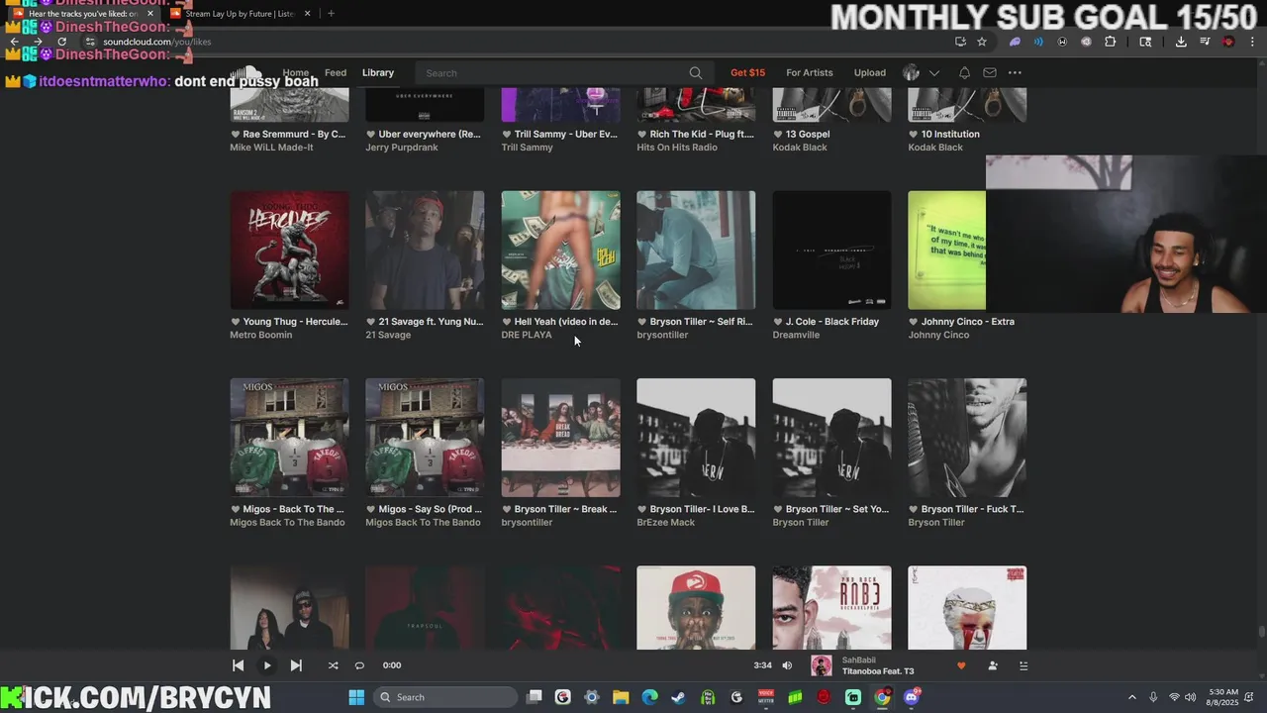1267x713 pixels.
Task: Open your profile avatar in header
Action: click(911, 72)
